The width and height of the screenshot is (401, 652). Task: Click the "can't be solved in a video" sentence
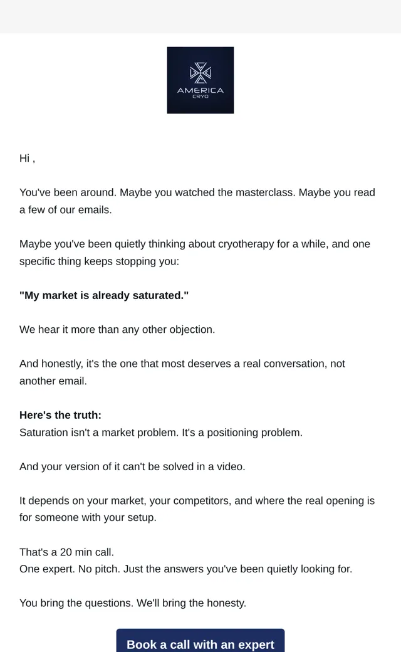tap(132, 467)
